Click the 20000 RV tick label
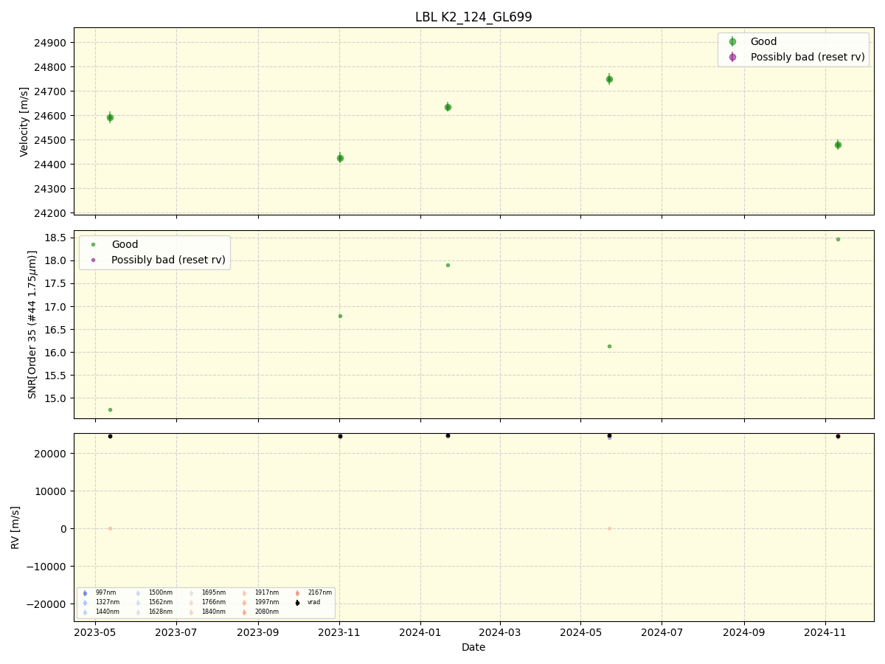The width and height of the screenshot is (885, 664). [x=51, y=454]
